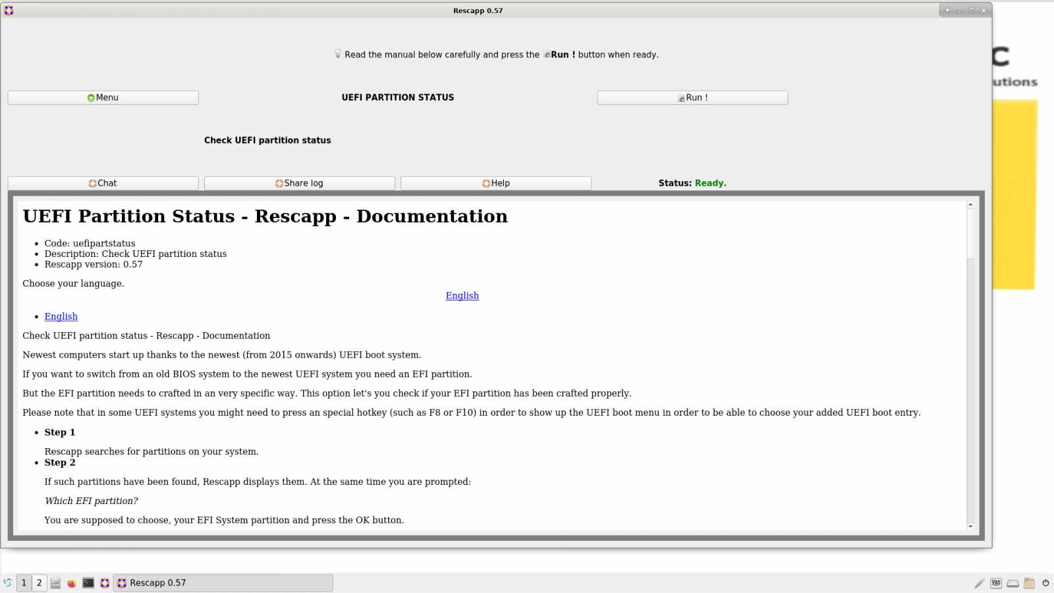Switch to workspace 1 in taskbar

tap(24, 583)
